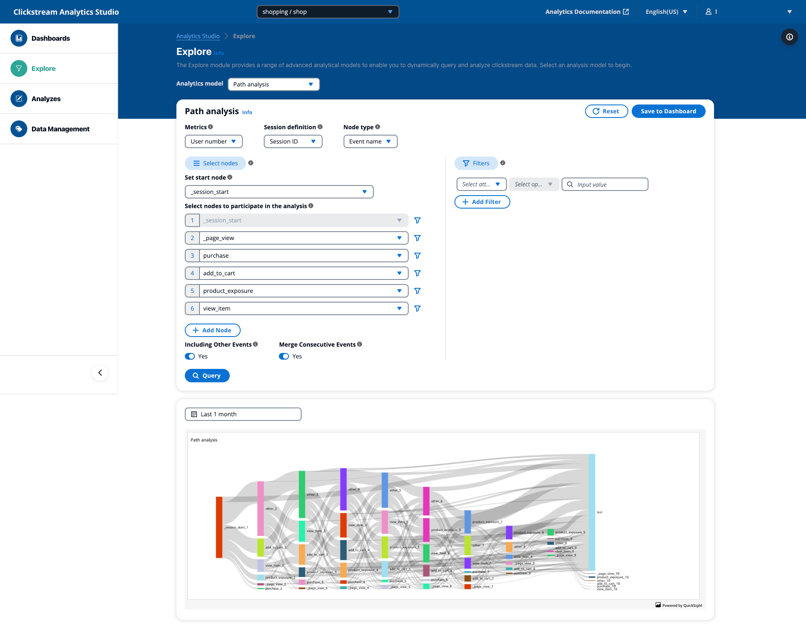Click the red _session_start_1 bar in the Sankey chart
The image size is (806, 632).
click(x=219, y=527)
